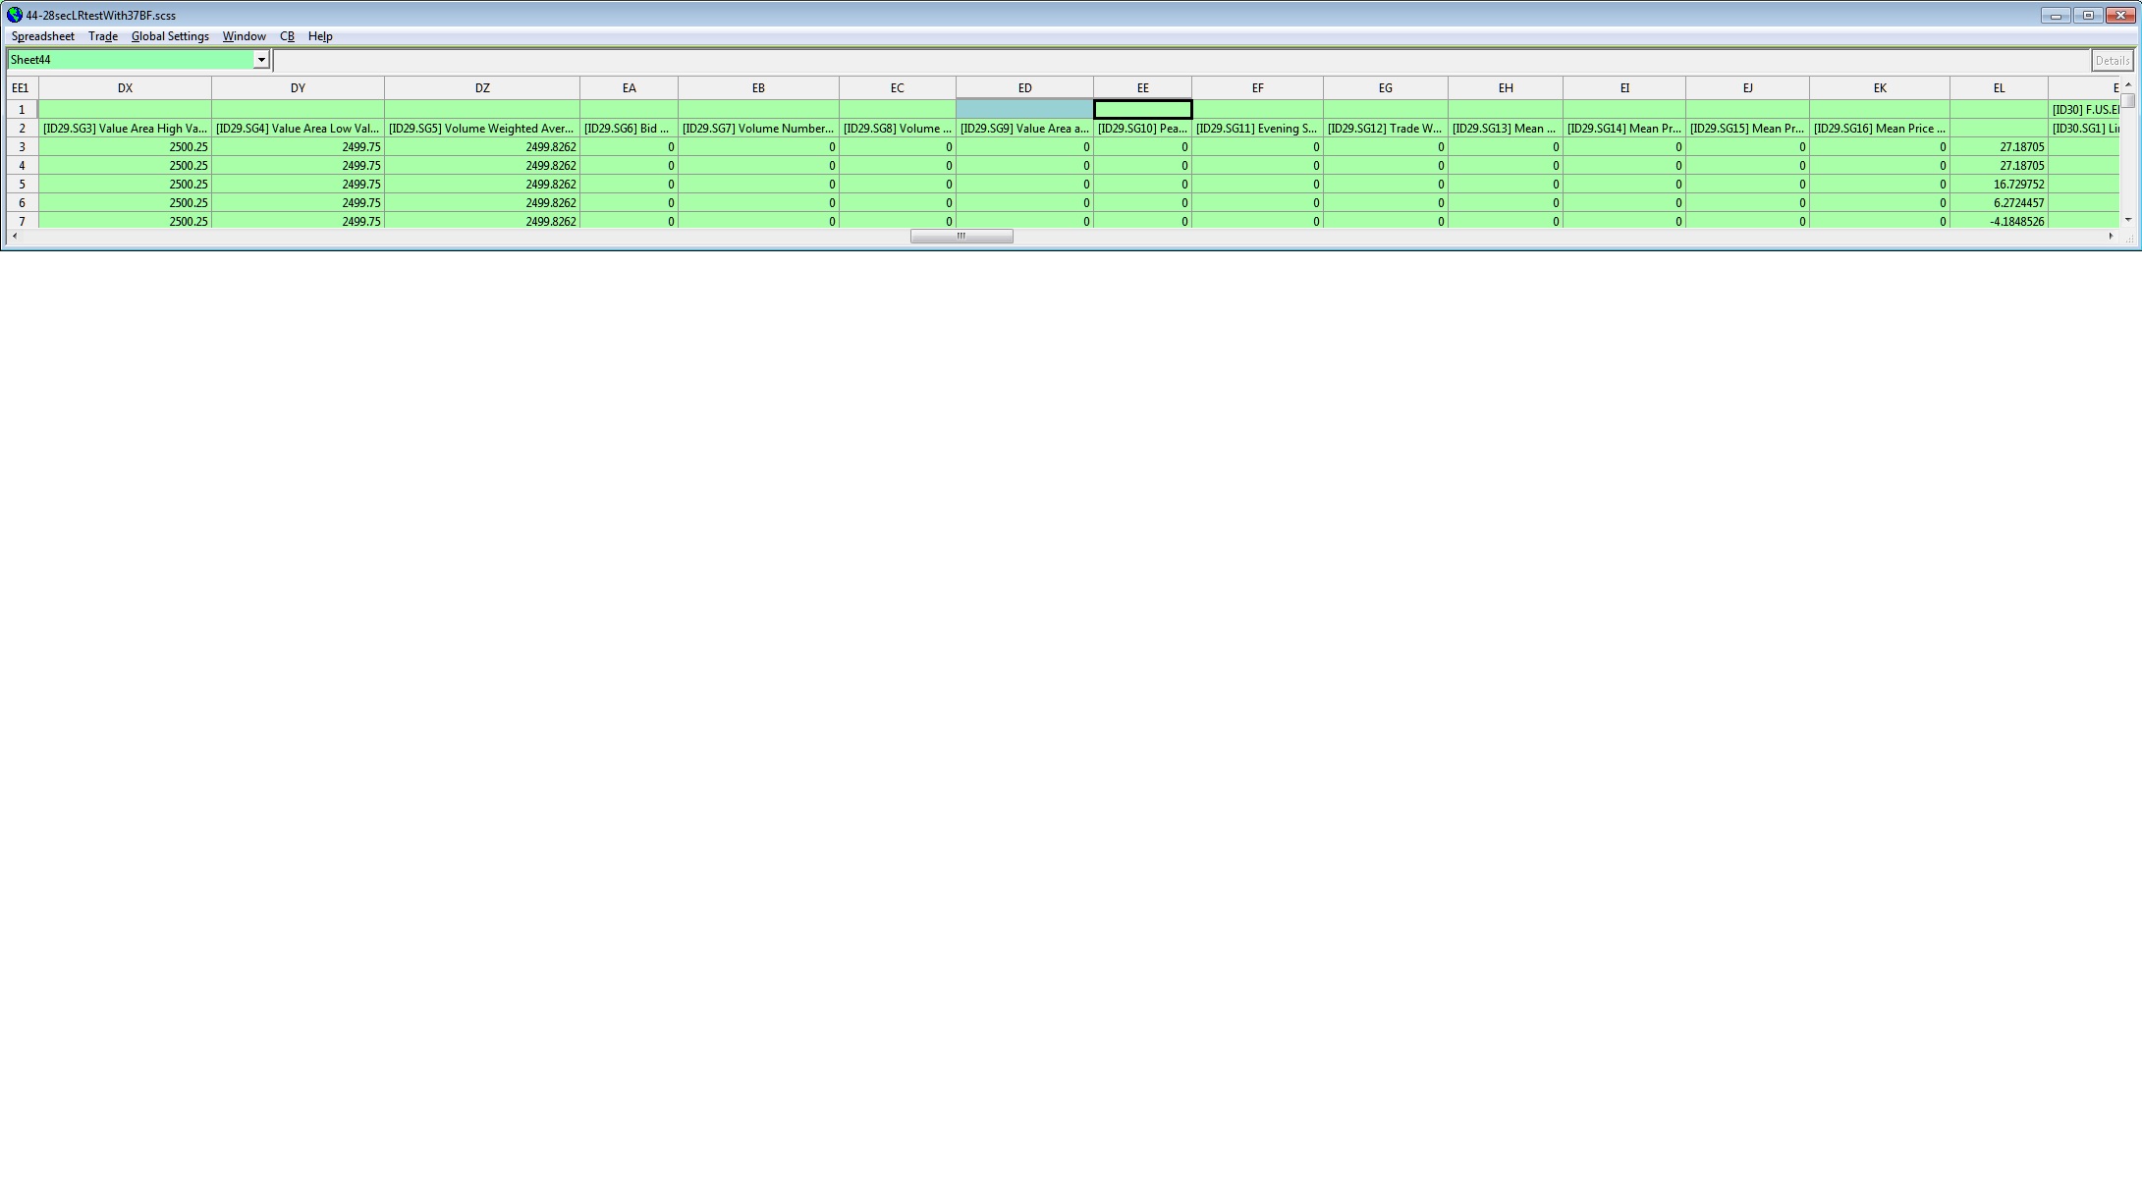Image resolution: width=2142 pixels, height=1178 pixels.
Task: Select column header EL
Action: [x=1998, y=88]
